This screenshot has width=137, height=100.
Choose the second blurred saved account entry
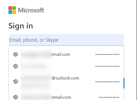66,66
